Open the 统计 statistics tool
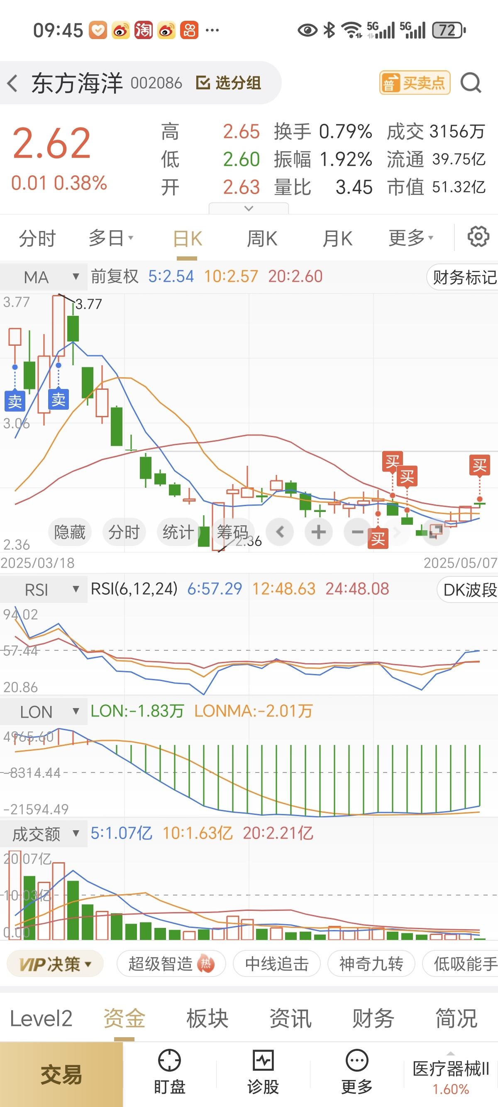The width and height of the screenshot is (498, 1107). 178,532
